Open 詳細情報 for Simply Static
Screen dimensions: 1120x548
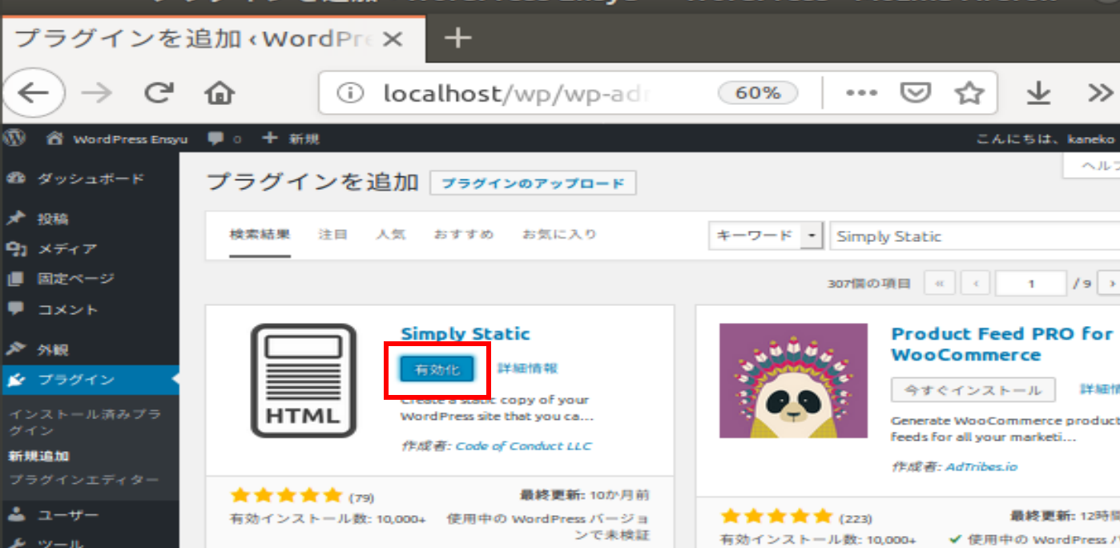pos(527,369)
